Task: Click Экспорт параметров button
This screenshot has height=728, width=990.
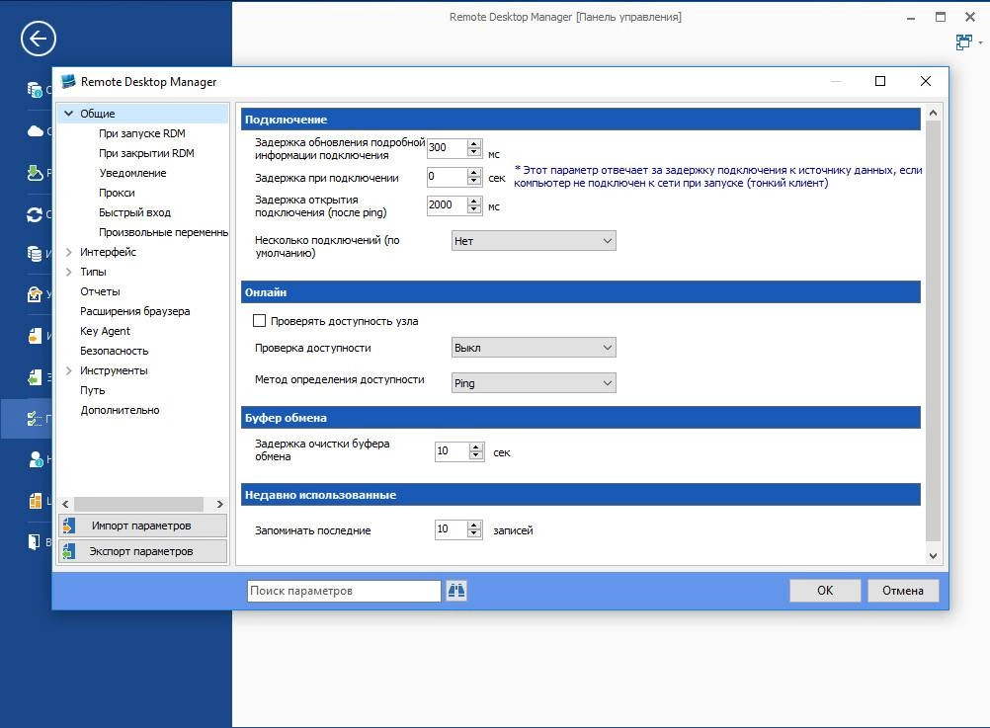Action: [x=142, y=551]
